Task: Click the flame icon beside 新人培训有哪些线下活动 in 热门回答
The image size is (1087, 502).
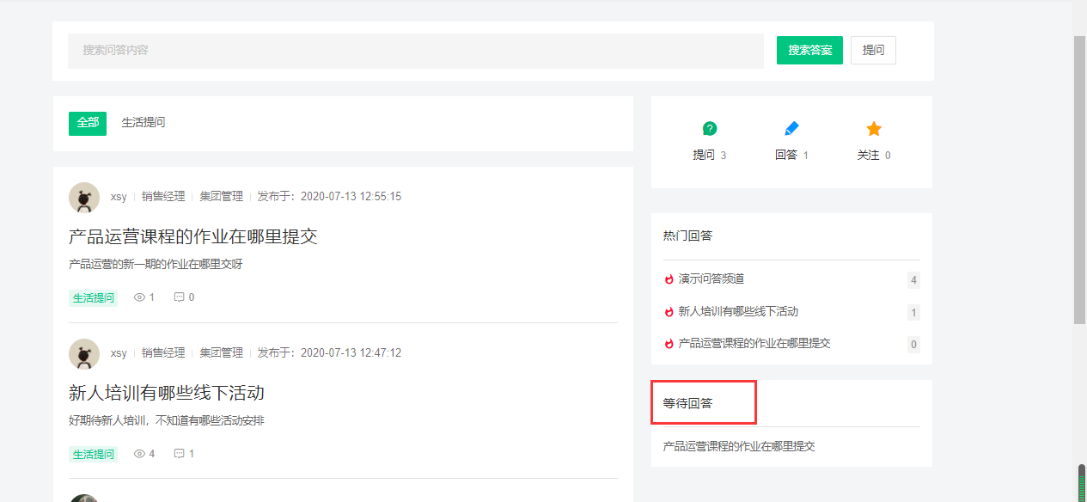Action: (669, 312)
